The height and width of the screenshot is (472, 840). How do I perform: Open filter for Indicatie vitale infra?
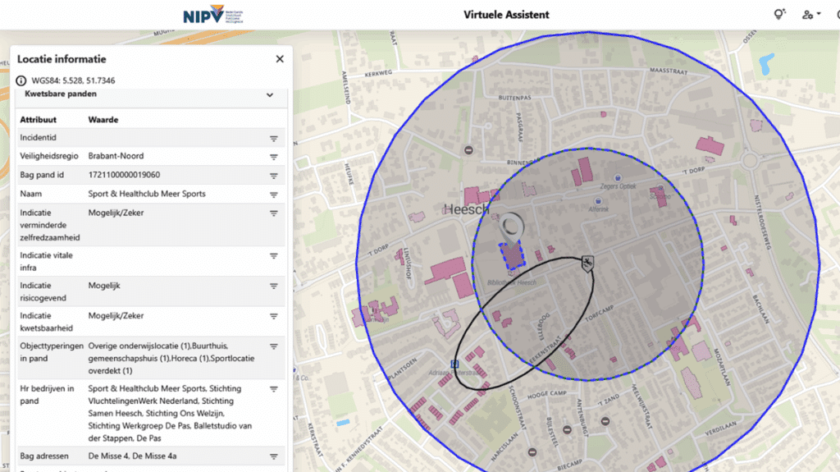pos(274,256)
